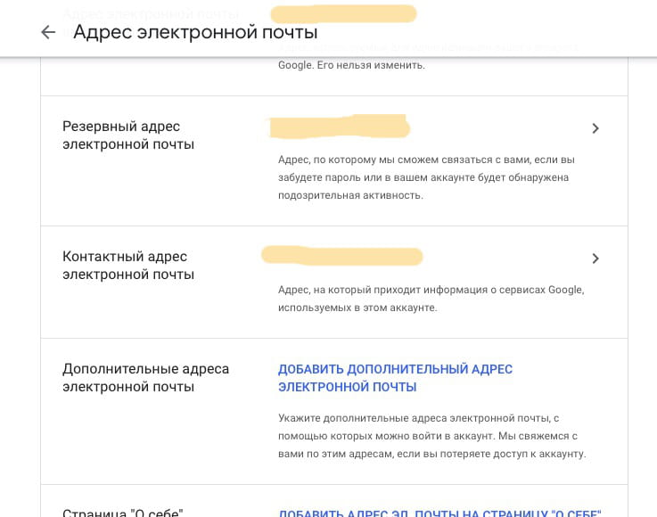Select the 'Резервный адрес электронной почты' label
657x517 pixels.
point(128,135)
